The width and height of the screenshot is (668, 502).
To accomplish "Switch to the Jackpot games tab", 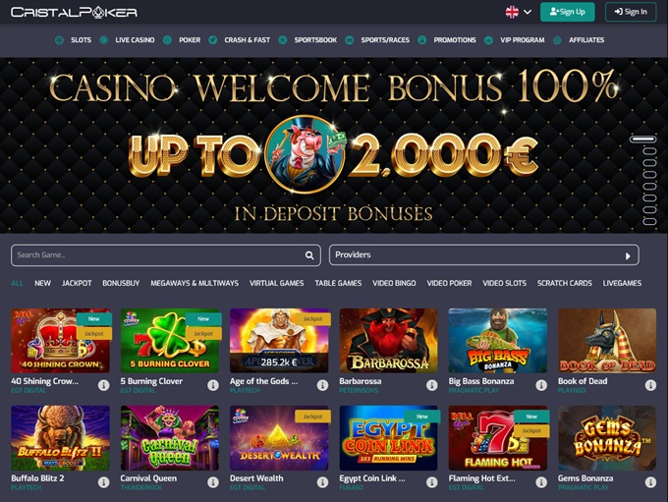I will point(77,283).
